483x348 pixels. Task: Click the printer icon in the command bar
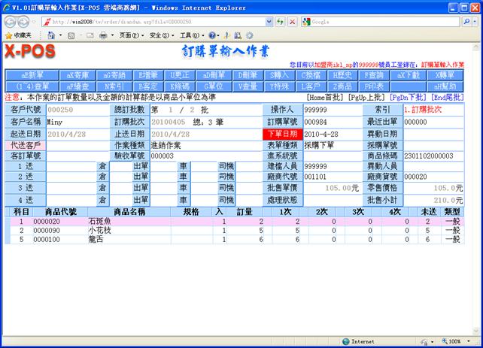click(102, 35)
